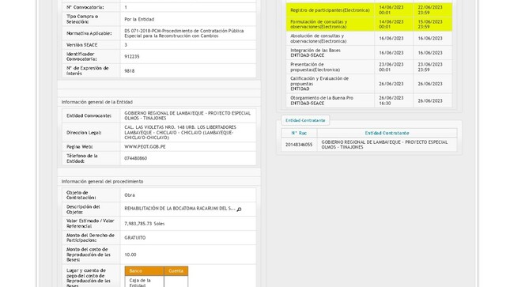Screen dimensions: 510x287
Task: Click the RUC number 20148346055
Action: click(299, 145)
